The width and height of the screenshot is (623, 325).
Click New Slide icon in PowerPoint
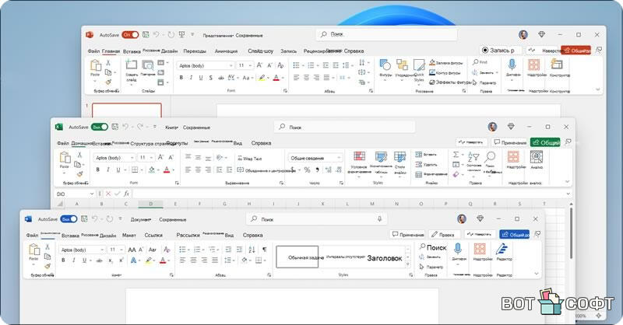132,65
